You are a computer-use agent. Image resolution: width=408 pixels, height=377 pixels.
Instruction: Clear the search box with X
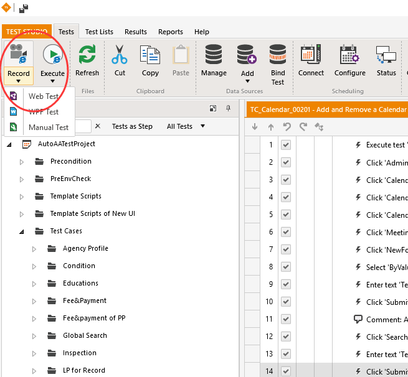pyautogui.click(x=98, y=126)
